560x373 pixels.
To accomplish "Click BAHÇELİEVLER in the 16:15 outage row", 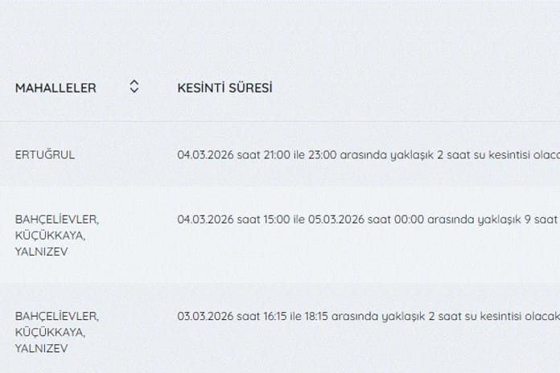I will (57, 316).
